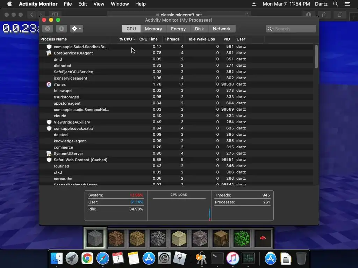This screenshot has width=358, height=268.
Task: Toggle sort on the % CPU column
Action: click(124, 39)
